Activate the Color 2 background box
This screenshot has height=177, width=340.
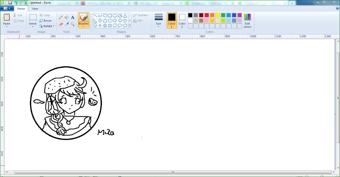(x=182, y=21)
